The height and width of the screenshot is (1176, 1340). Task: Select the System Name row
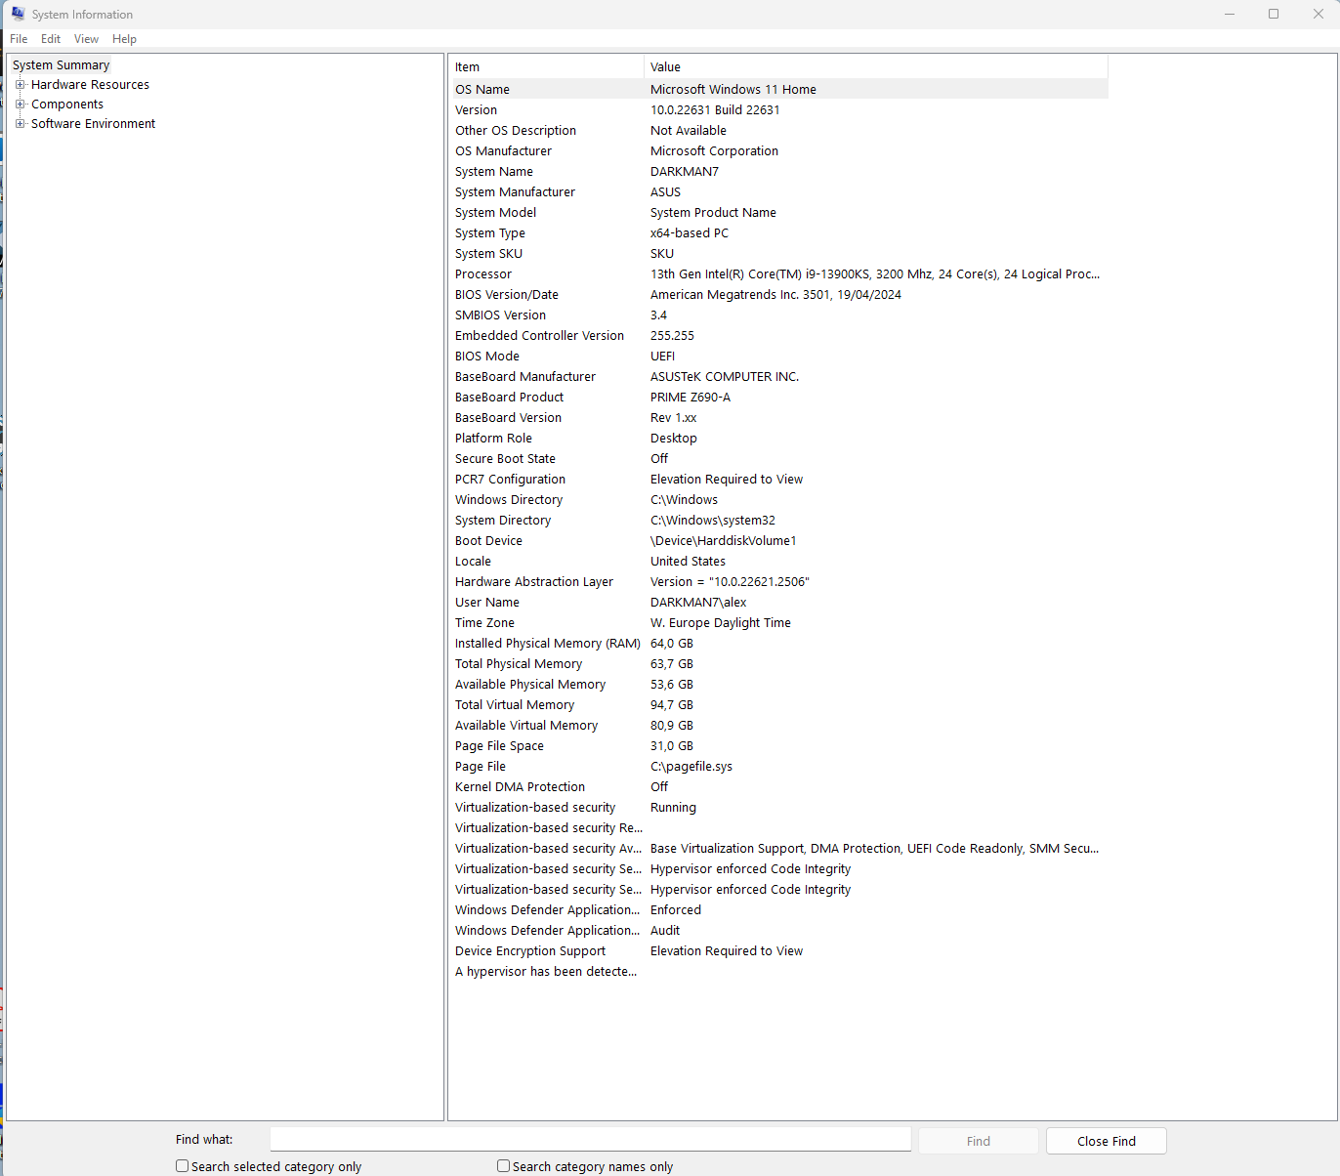tap(778, 172)
